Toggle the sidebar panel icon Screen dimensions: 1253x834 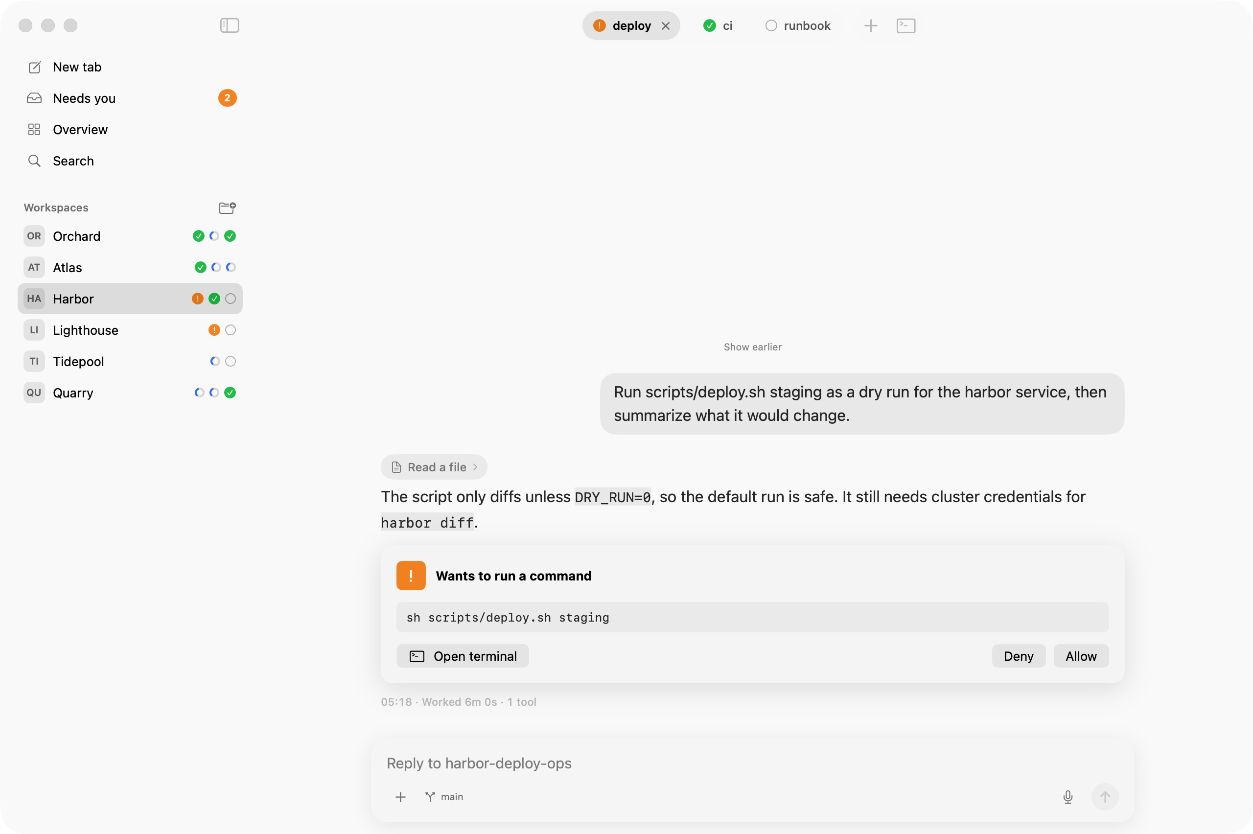229,25
